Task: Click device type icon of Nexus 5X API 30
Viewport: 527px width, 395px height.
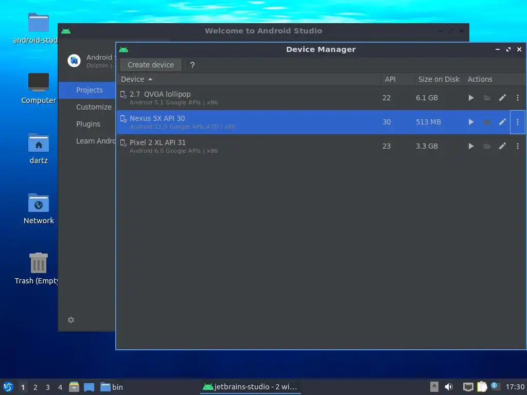Action: 124,119
